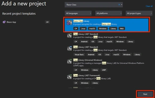The height and width of the screenshot is (98, 155).
Task: Click the Next button
Action: 145,94
